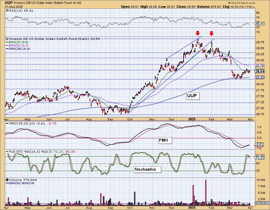
Task: Click the 28.30 tag on the price axis
Action: (260, 77)
